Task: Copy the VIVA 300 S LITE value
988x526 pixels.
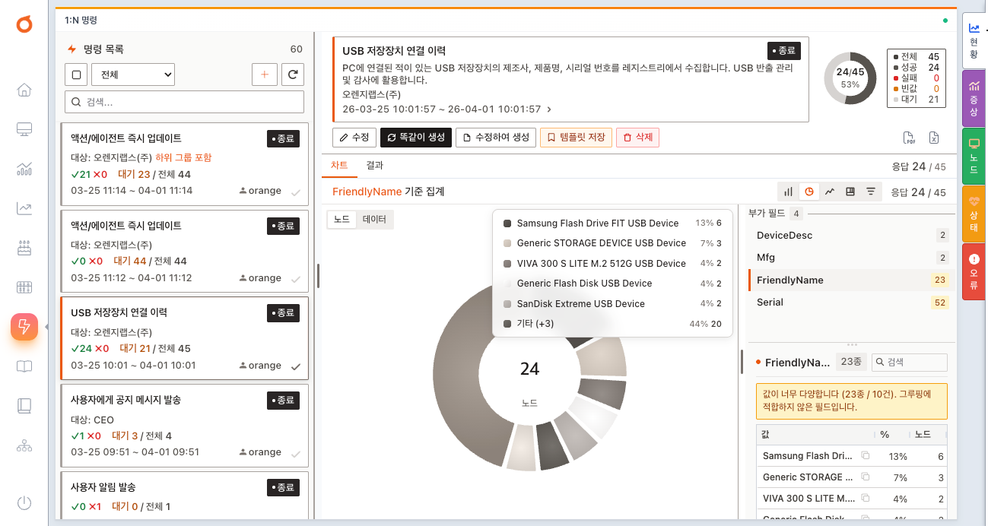Action: click(865, 499)
